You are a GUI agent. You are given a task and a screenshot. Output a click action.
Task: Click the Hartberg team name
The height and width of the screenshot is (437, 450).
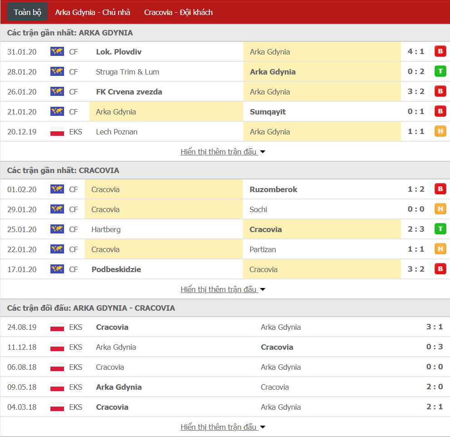coord(106,229)
